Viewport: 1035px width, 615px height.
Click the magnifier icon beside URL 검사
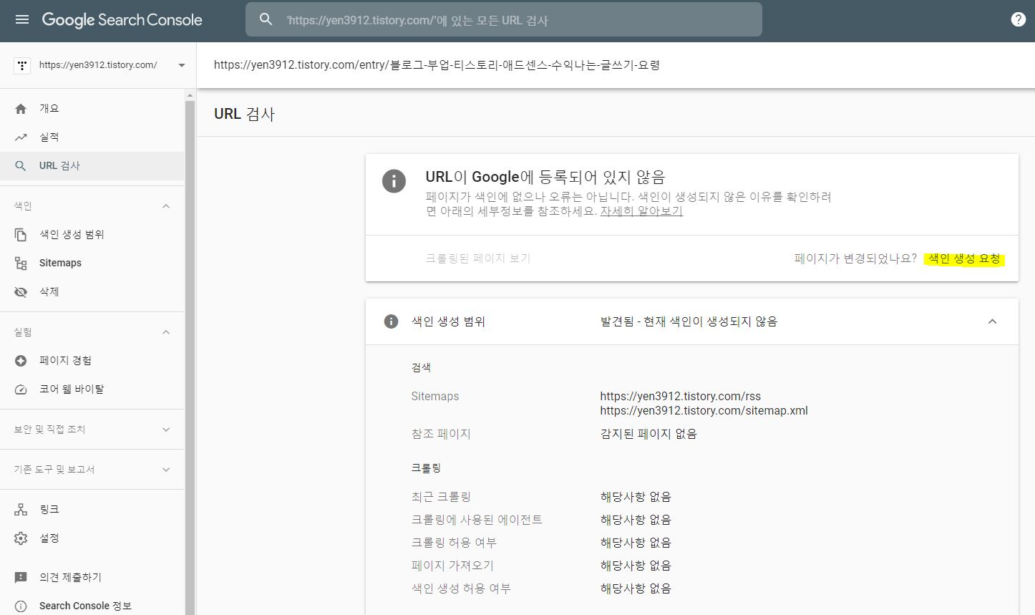tap(21, 166)
